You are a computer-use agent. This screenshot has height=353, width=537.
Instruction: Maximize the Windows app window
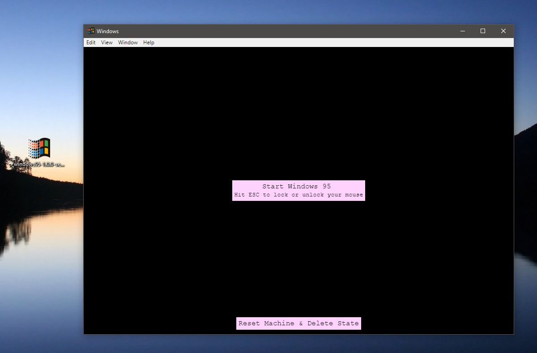483,31
